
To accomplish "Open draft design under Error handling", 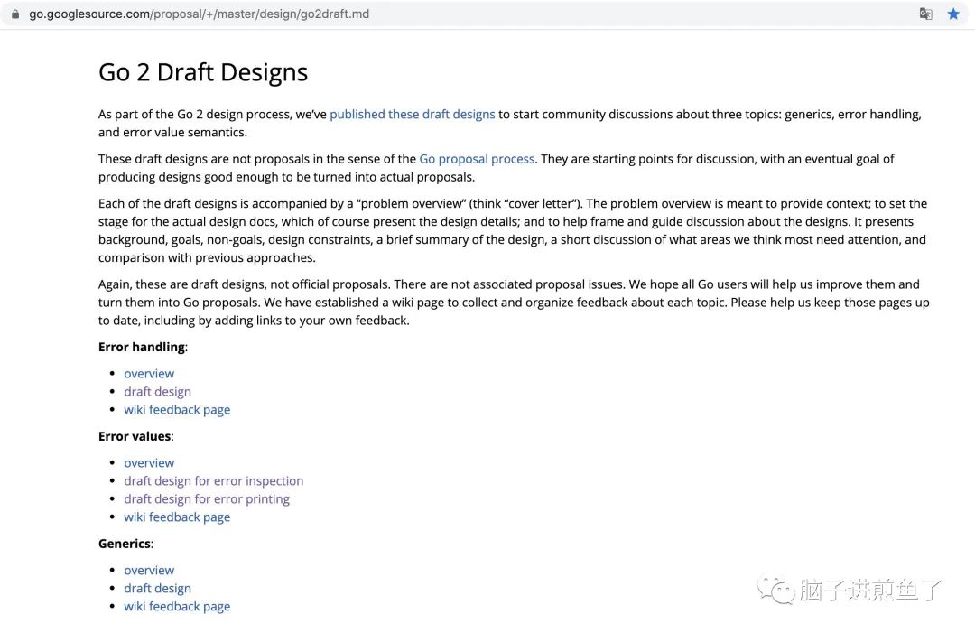I will [157, 392].
